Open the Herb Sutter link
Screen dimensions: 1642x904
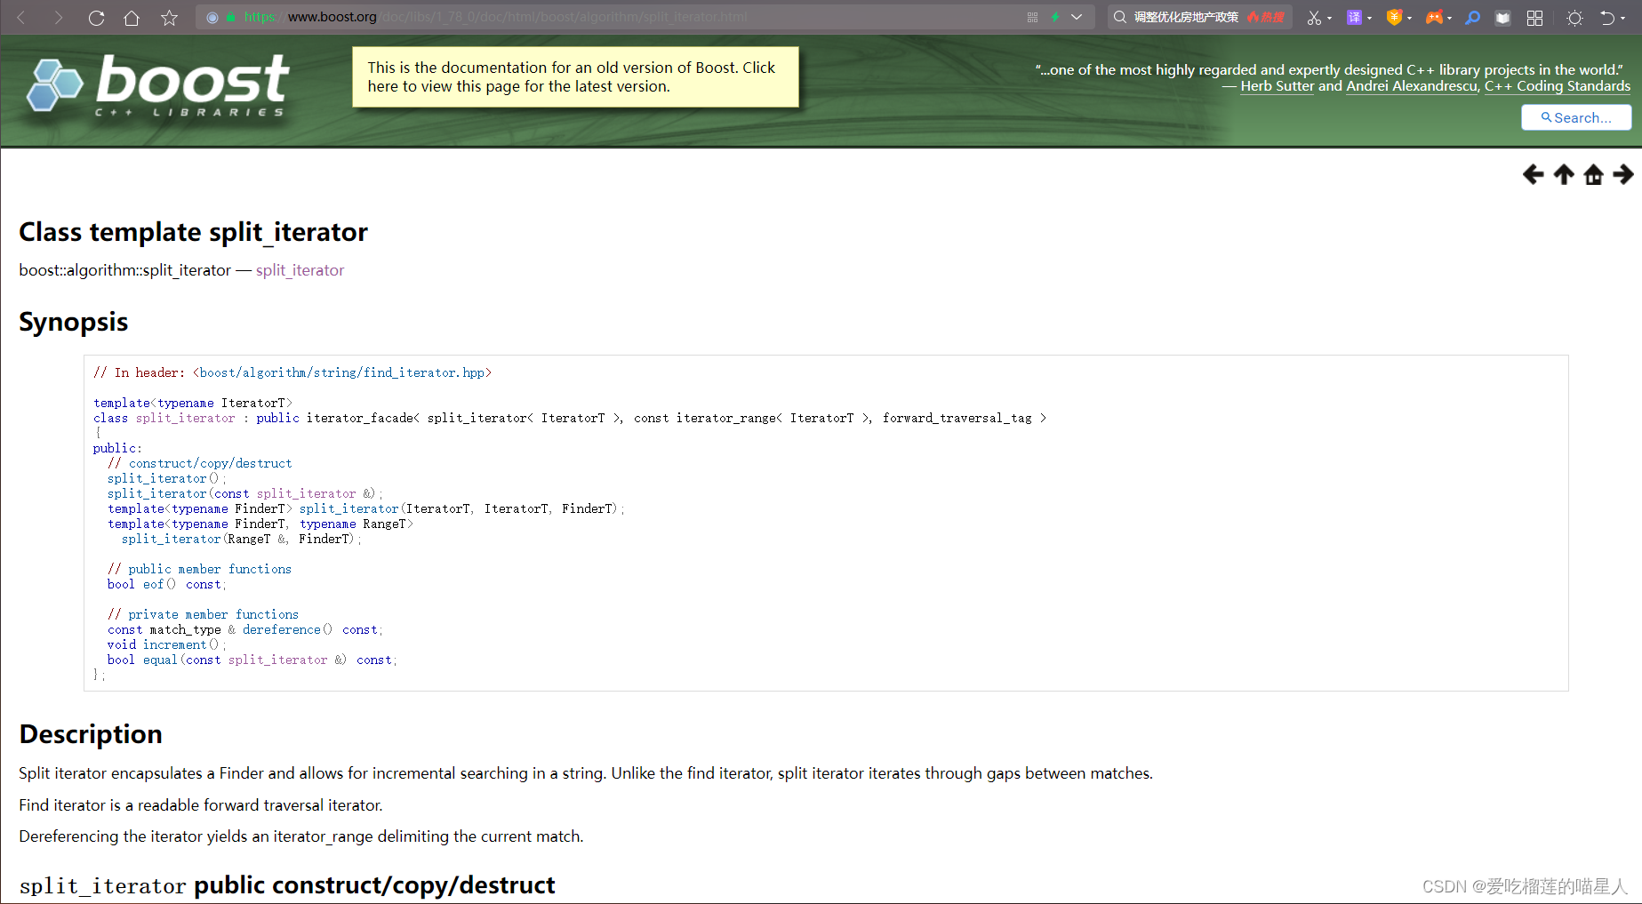pos(1277,86)
